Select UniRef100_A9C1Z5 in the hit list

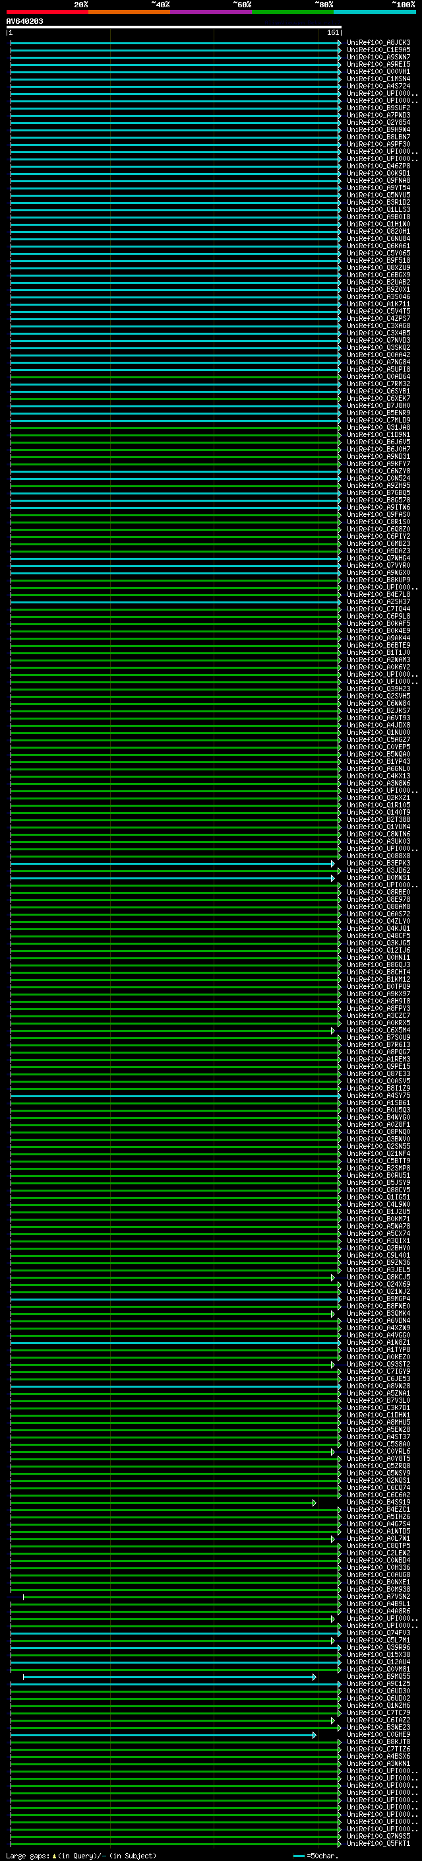click(x=378, y=1684)
